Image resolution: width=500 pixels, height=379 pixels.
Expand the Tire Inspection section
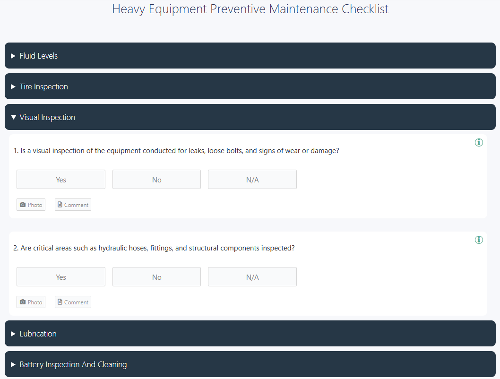point(250,86)
